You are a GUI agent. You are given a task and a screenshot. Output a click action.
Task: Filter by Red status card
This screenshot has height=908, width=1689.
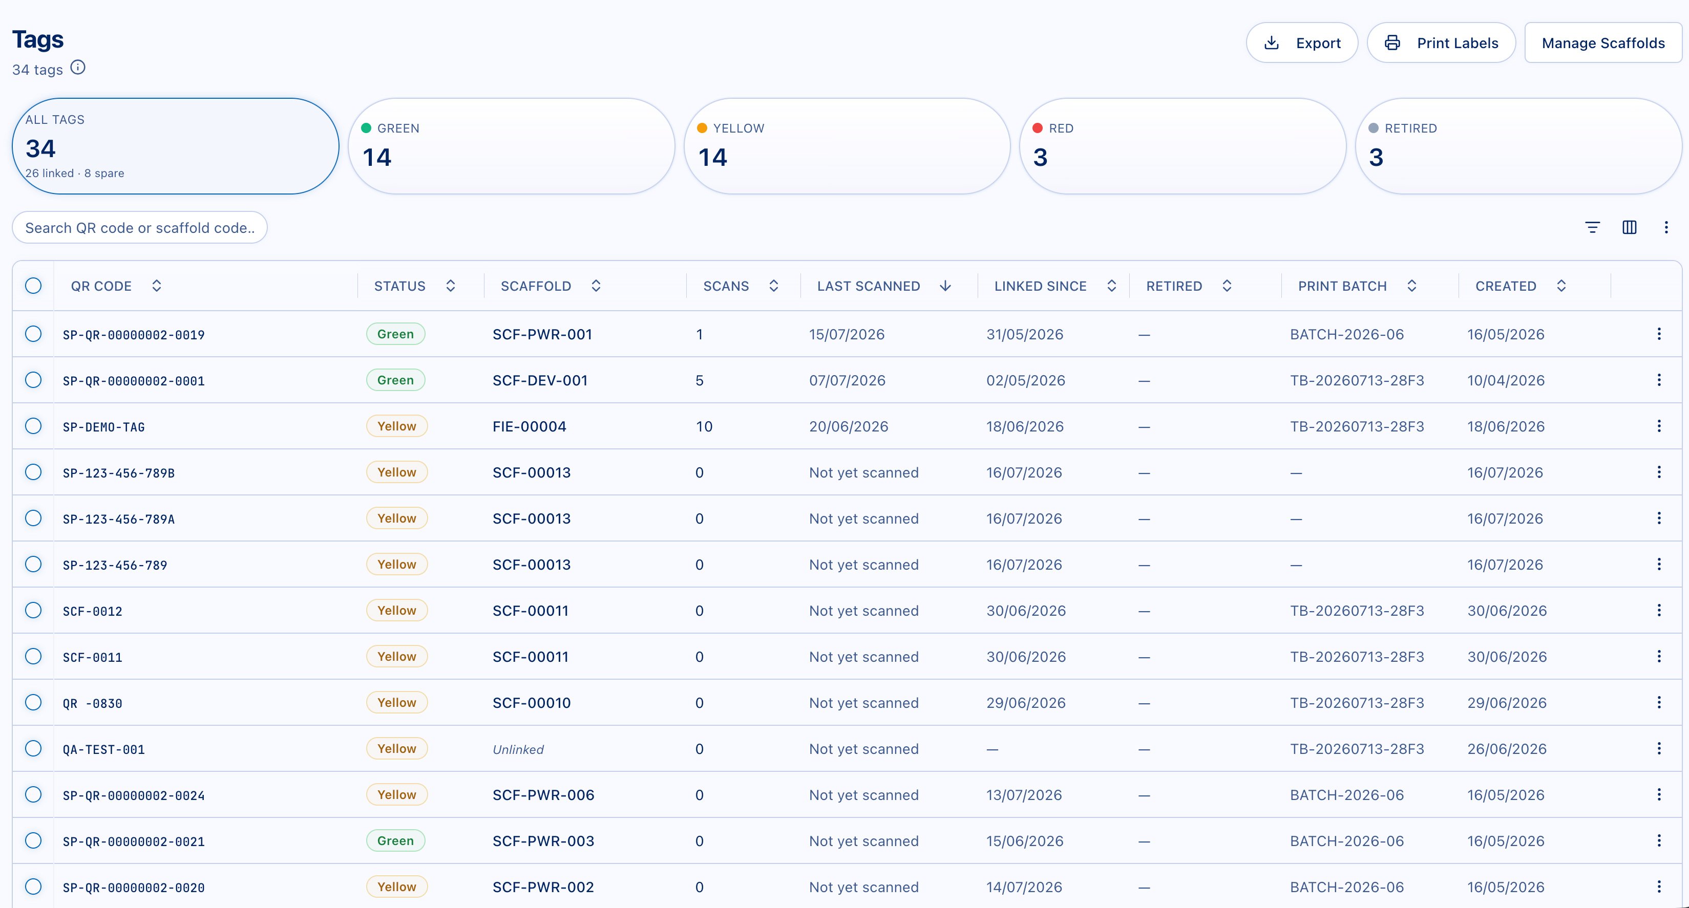tap(1183, 146)
